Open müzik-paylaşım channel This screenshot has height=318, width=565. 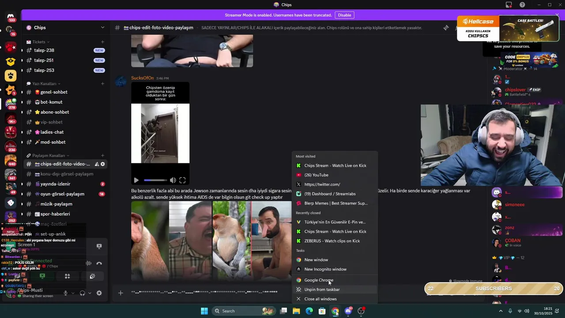(x=65, y=204)
